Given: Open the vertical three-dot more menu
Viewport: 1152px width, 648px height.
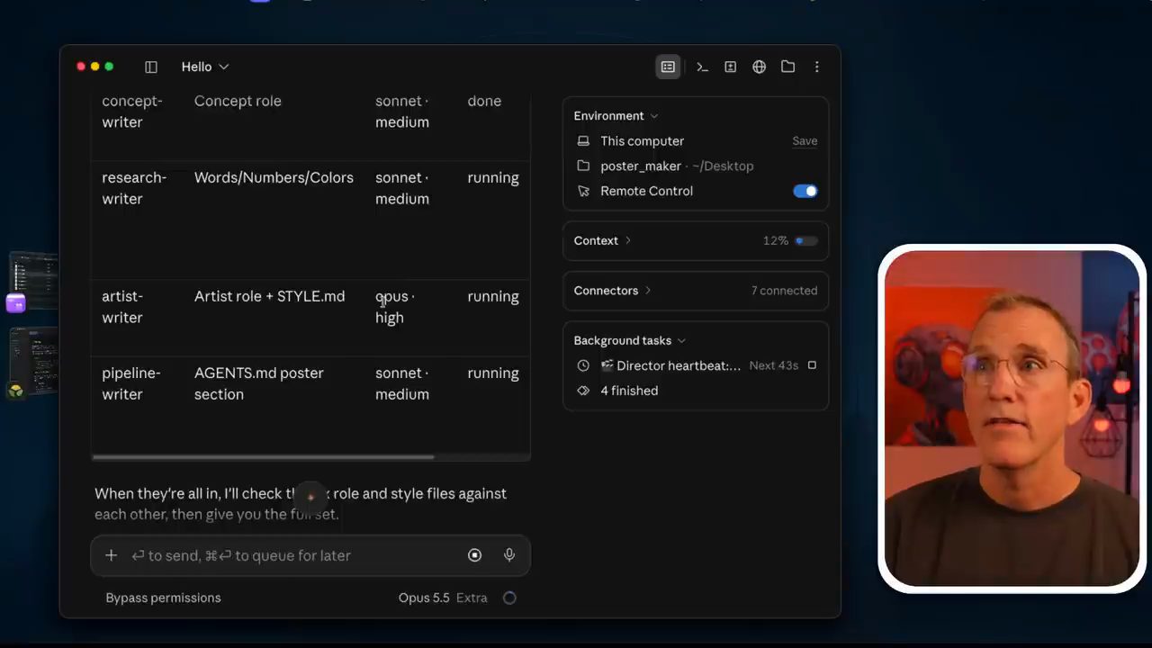Looking at the screenshot, I should (x=817, y=67).
